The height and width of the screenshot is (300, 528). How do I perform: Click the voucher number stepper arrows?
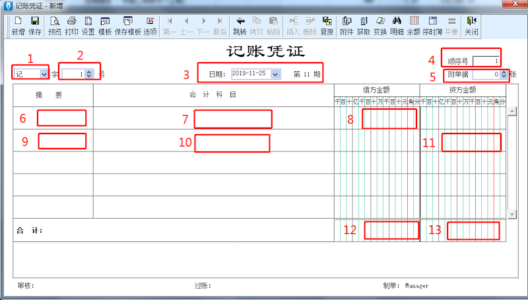point(88,74)
